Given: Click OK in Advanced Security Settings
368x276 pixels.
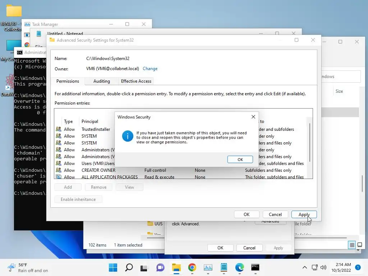Looking at the screenshot, I should click(x=247, y=214).
